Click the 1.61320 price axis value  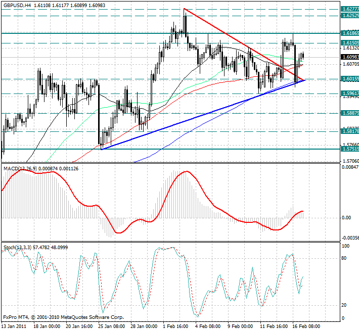point(350,48)
